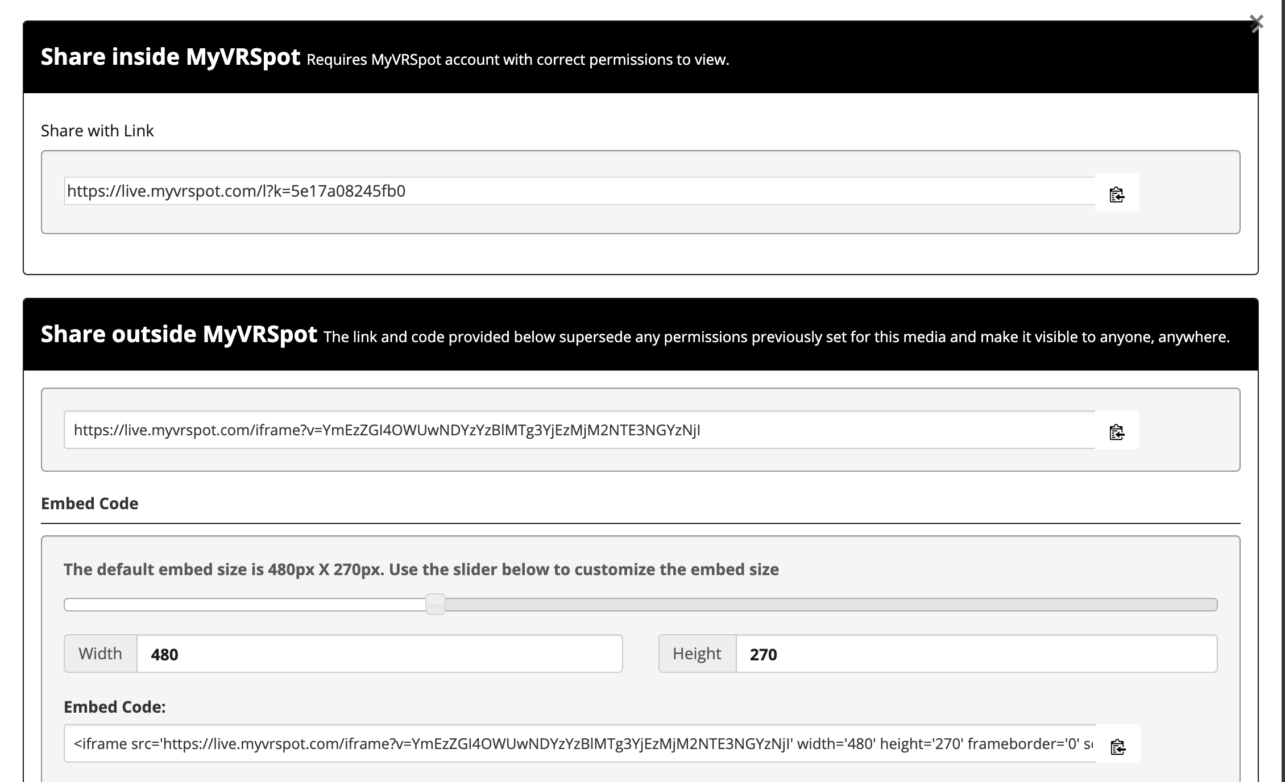
Task: Select the live.myvrspot.com/l?k= share link field
Action: [579, 191]
